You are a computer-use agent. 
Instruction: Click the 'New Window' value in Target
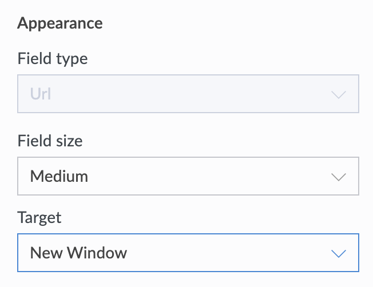pyautogui.click(x=78, y=253)
